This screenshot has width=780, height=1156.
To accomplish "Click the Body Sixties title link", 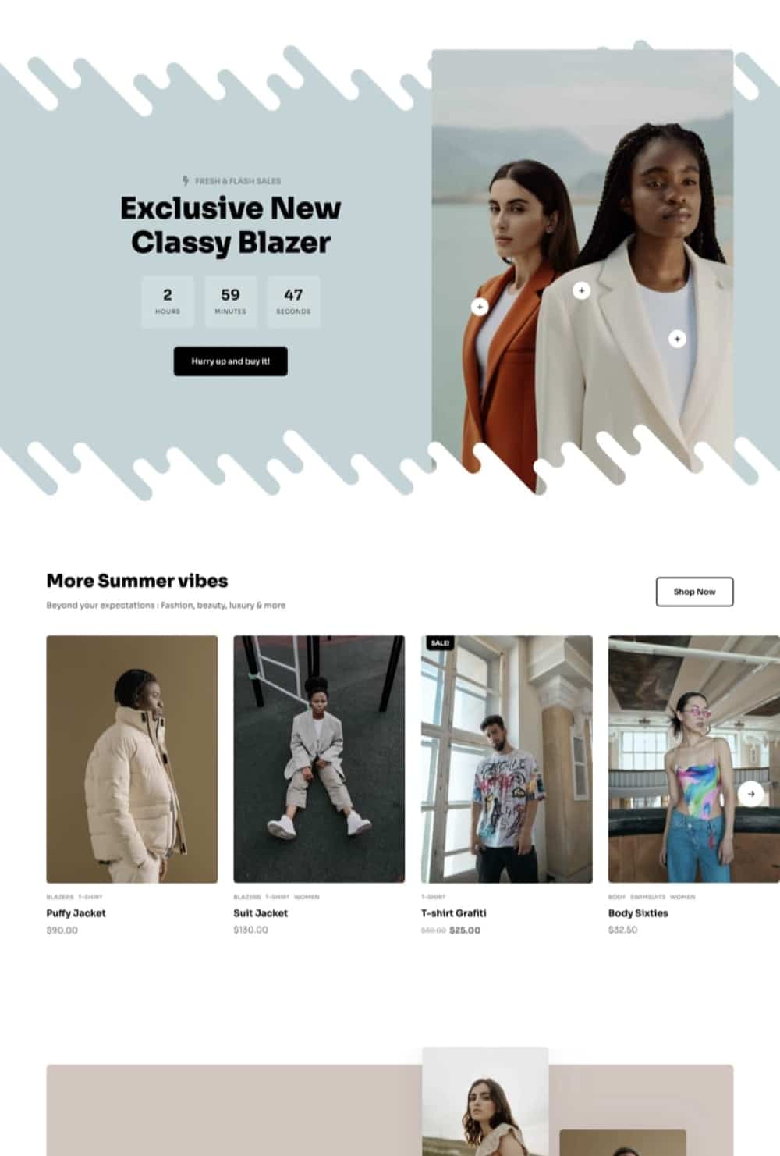I will point(638,913).
